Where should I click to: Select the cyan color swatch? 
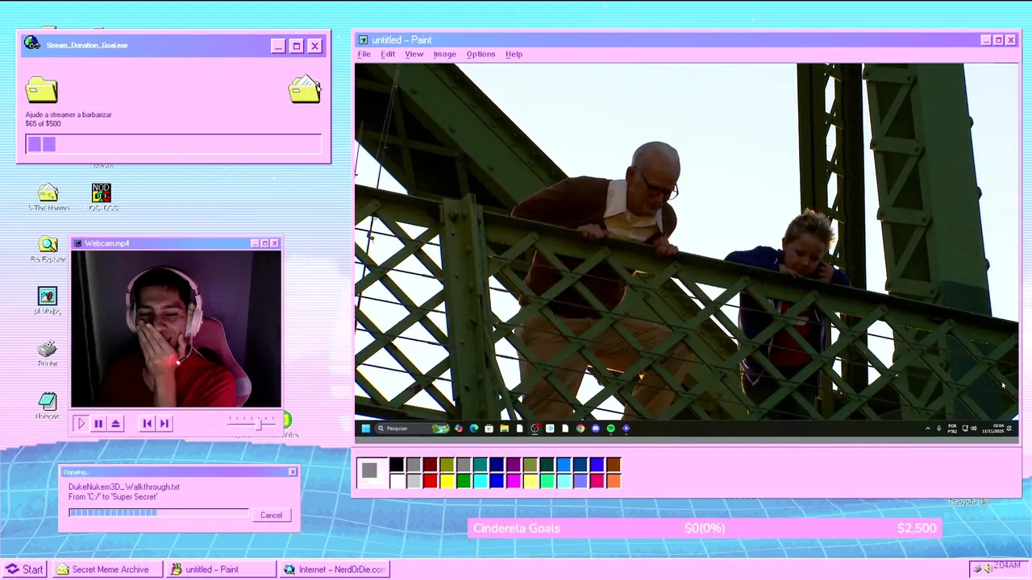481,481
